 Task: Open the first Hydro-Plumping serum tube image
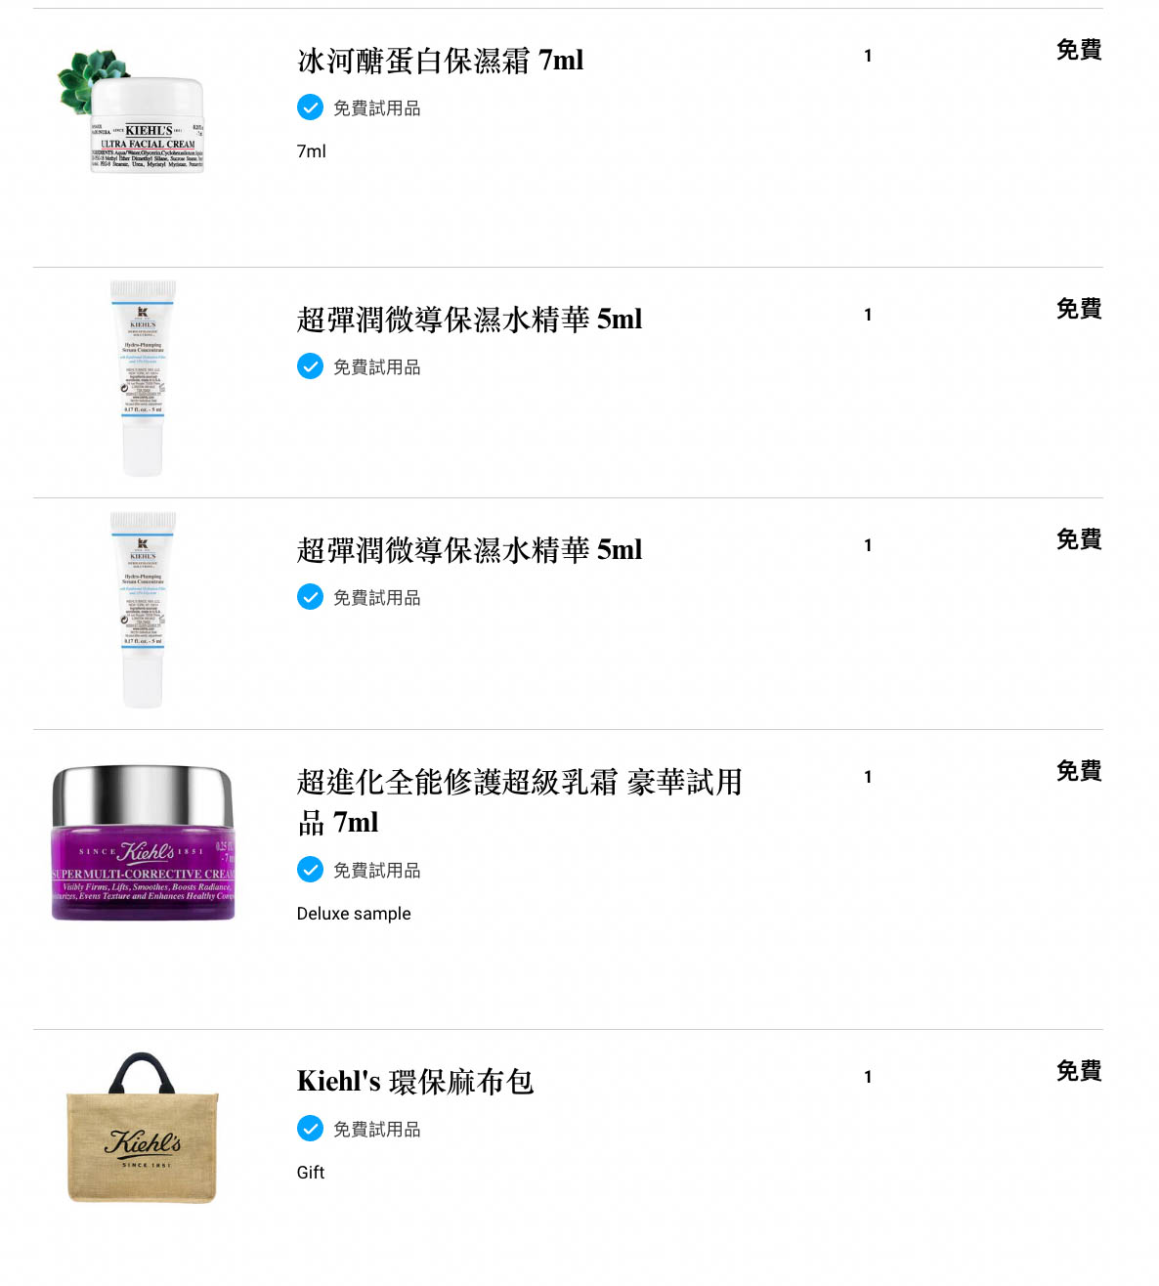(143, 378)
